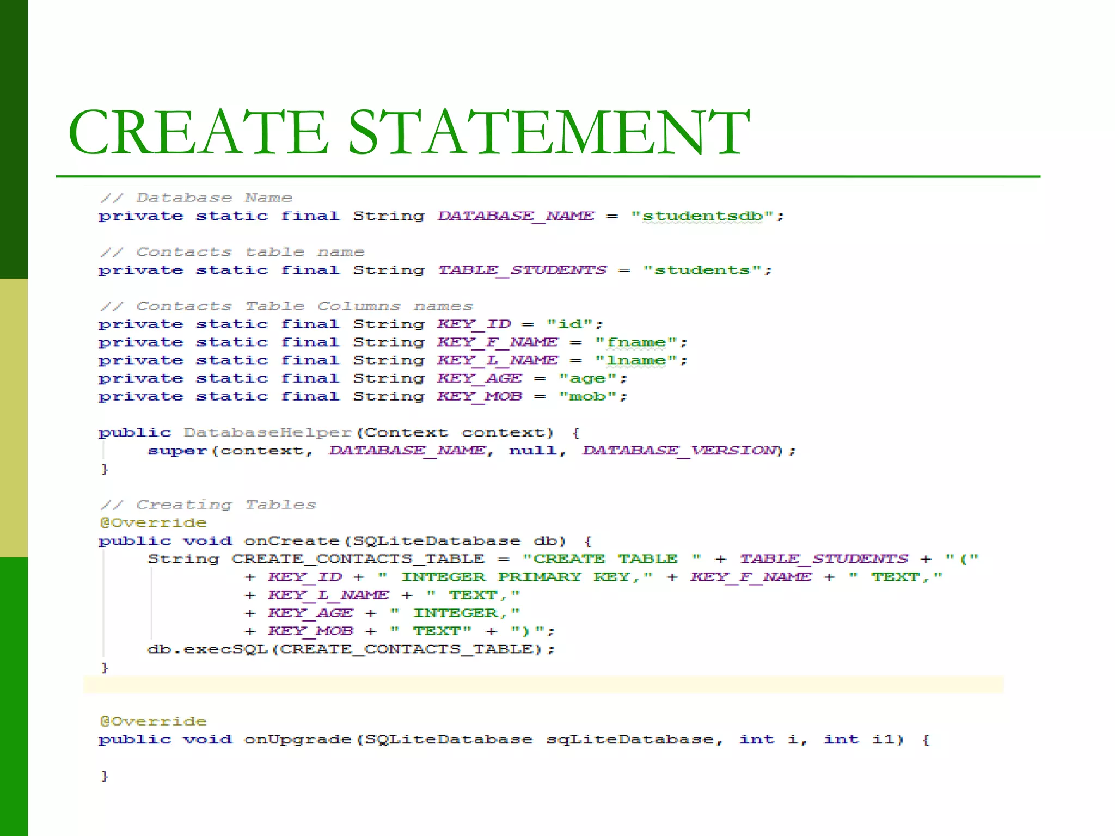Viewport: 1115px width, 836px height.
Task: Click the first @Override annotation above onCreate
Action: (153, 523)
